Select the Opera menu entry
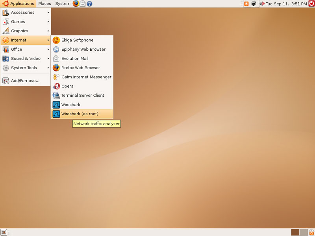Viewport: 315px width, 236px height. [82, 86]
